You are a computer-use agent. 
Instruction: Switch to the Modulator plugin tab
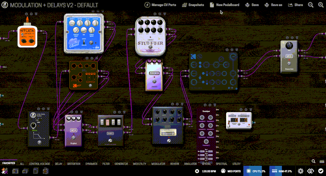point(158,164)
